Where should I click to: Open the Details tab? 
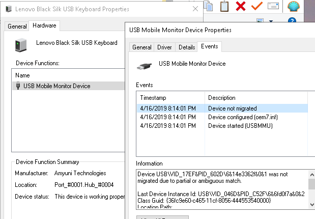(187, 47)
